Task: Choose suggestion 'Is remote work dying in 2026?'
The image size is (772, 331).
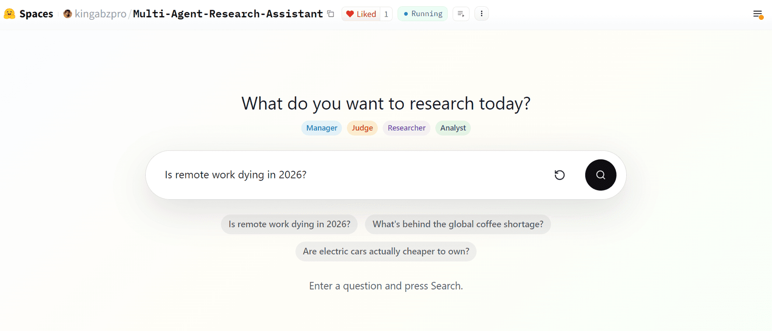Action: coord(289,224)
